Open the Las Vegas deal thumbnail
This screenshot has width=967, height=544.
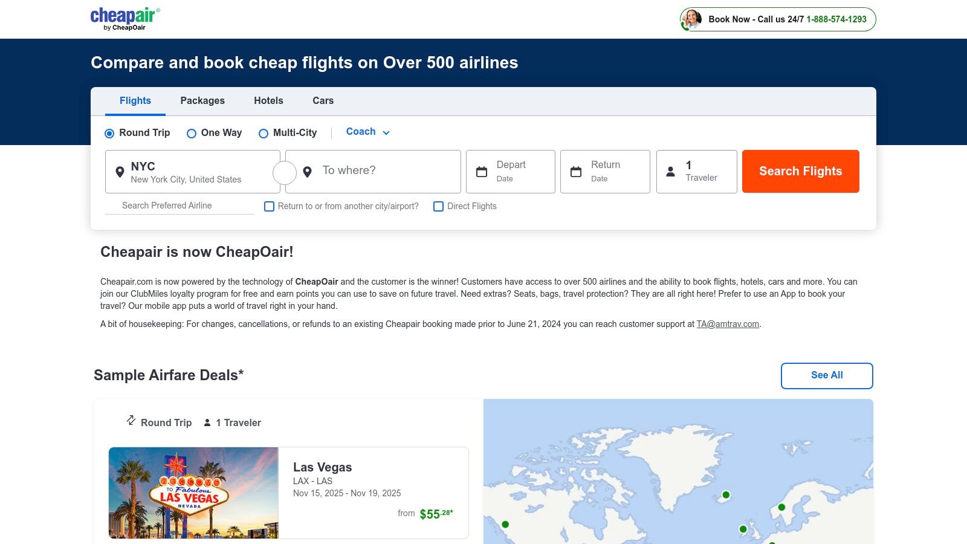click(x=193, y=493)
